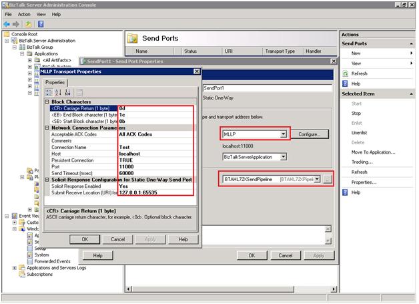The image size is (419, 304).
Task: Collapse Send Ports actions section
Action: coord(411,43)
